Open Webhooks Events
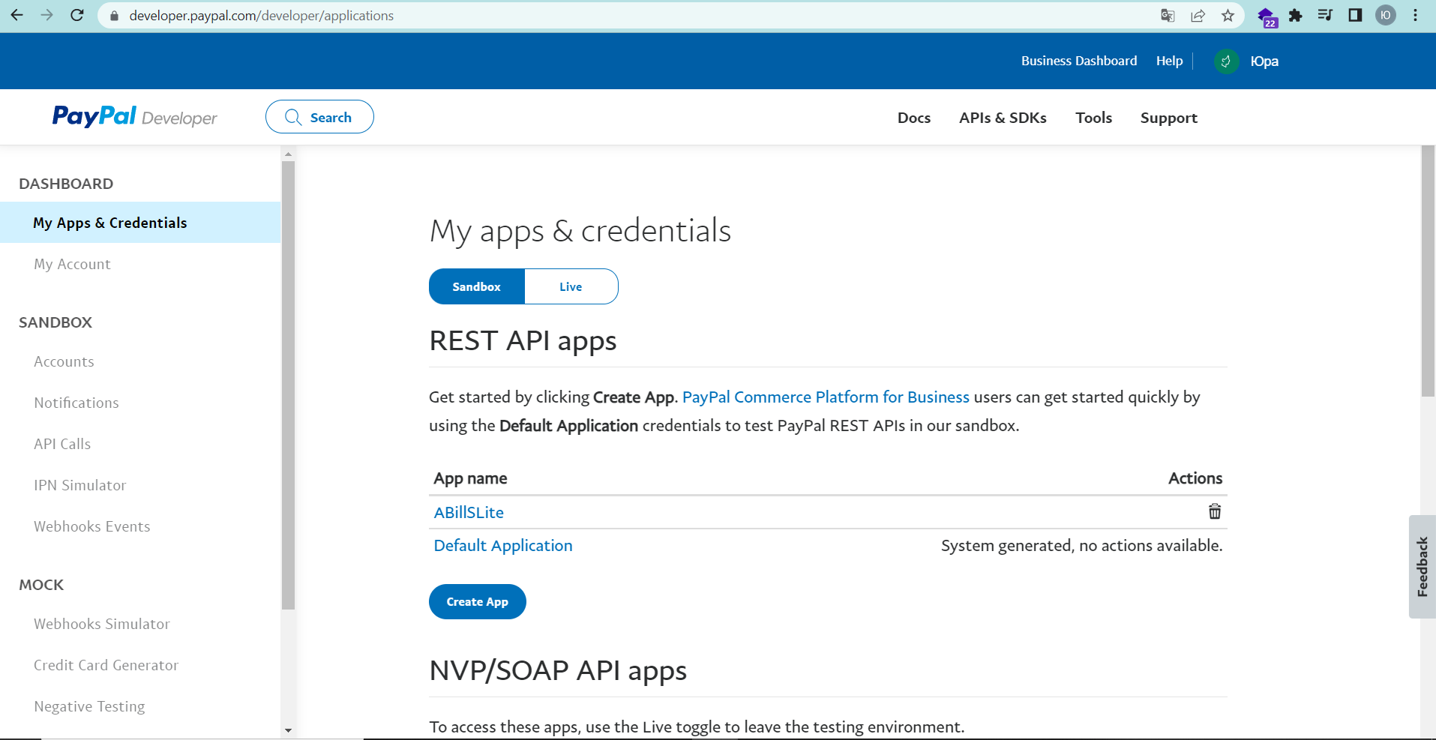Image resolution: width=1436 pixels, height=740 pixels. pyautogui.click(x=92, y=526)
